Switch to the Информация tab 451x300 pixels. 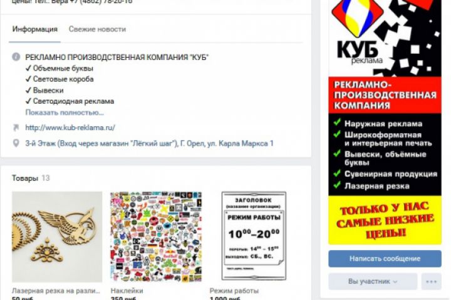(35, 29)
